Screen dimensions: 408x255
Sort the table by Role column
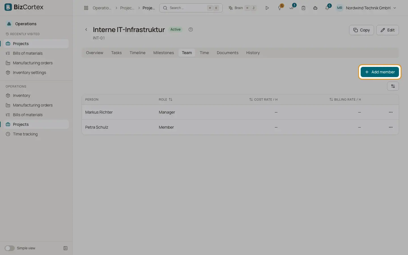pos(165,99)
